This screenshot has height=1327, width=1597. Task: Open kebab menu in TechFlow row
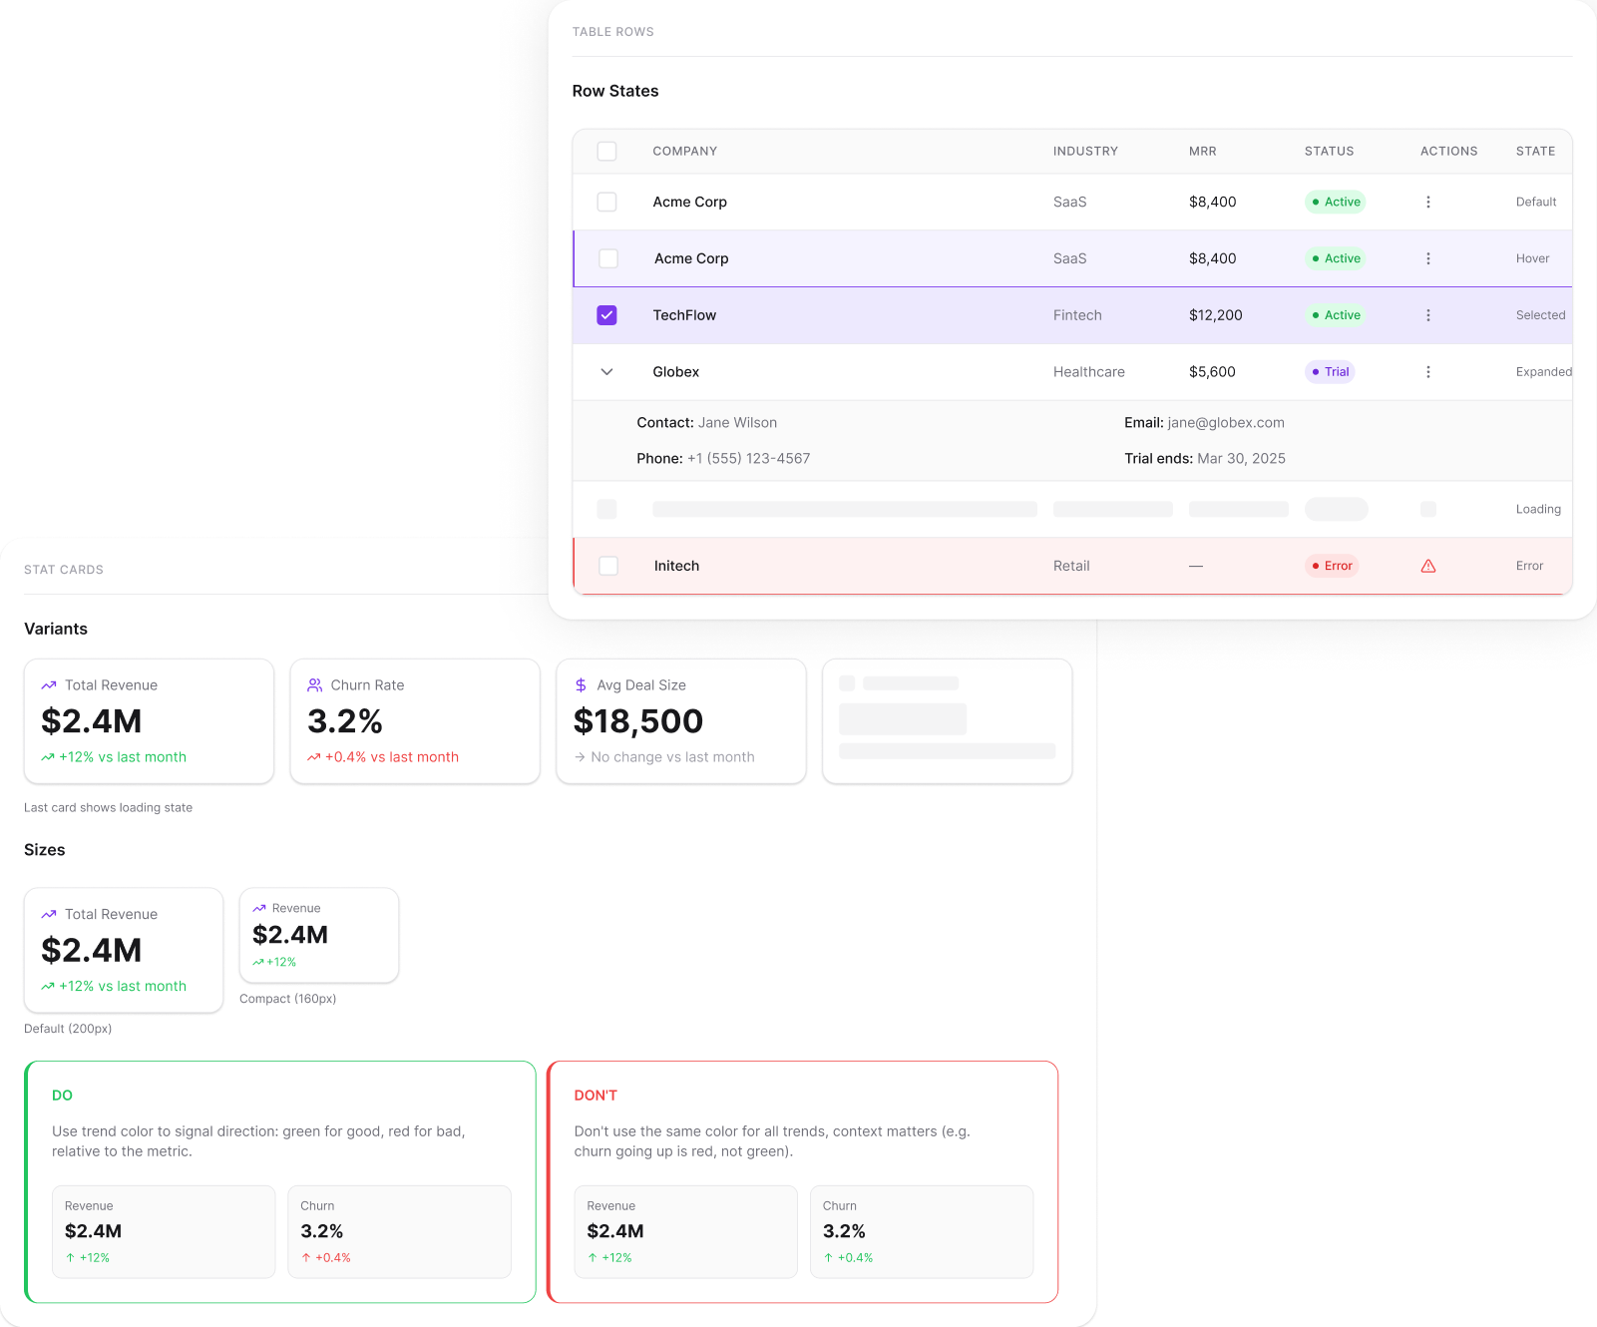(1428, 315)
